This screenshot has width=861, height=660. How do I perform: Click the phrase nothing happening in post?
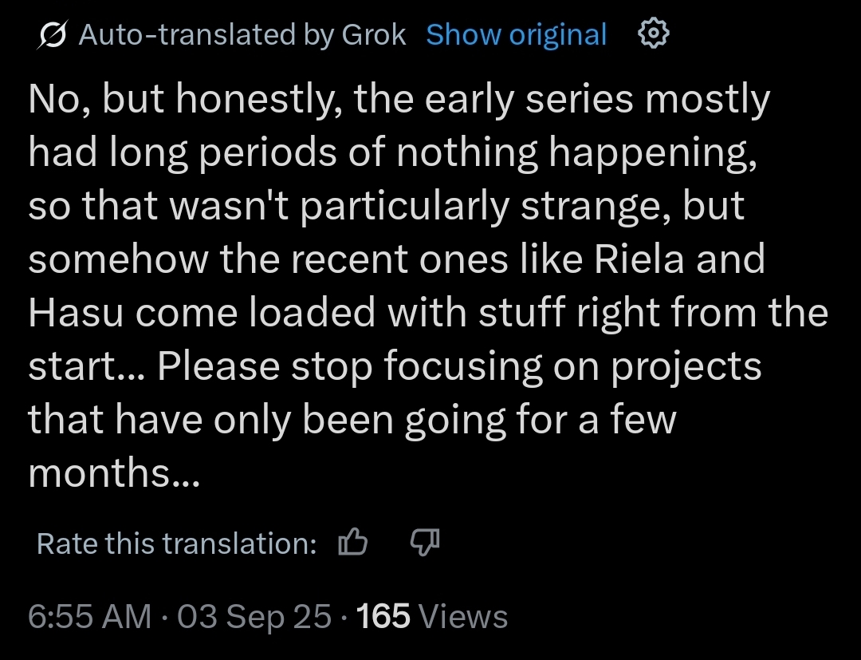(576, 152)
